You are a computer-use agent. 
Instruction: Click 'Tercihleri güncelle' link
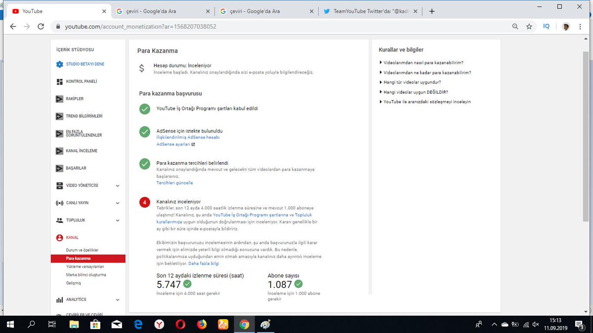tap(174, 183)
